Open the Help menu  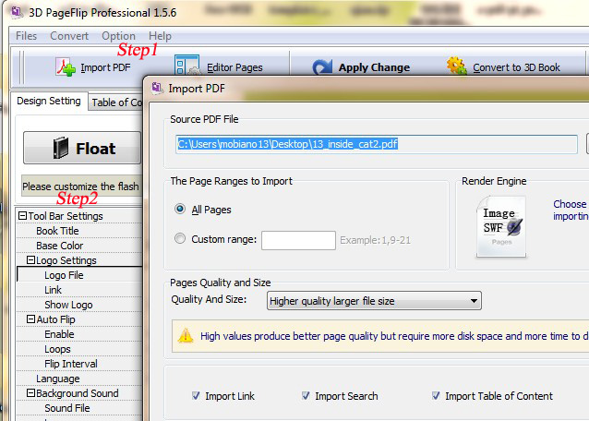[x=160, y=36]
